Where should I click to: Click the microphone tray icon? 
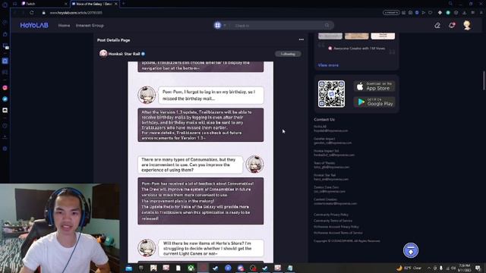[441, 268]
